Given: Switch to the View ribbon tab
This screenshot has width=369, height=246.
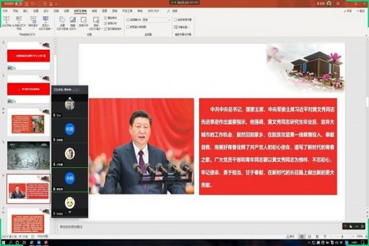Looking at the screenshot, I should tap(105, 11).
